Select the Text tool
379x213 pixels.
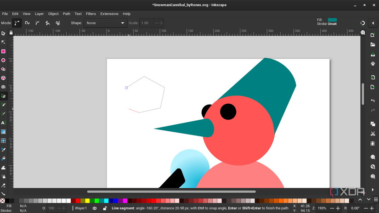pyautogui.click(x=3, y=123)
